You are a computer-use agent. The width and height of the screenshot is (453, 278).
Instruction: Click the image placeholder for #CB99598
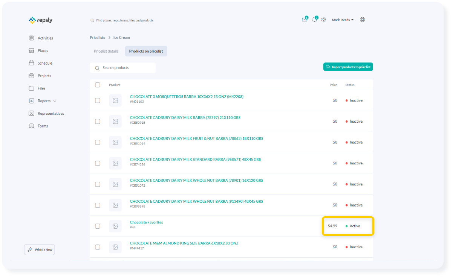click(115, 205)
